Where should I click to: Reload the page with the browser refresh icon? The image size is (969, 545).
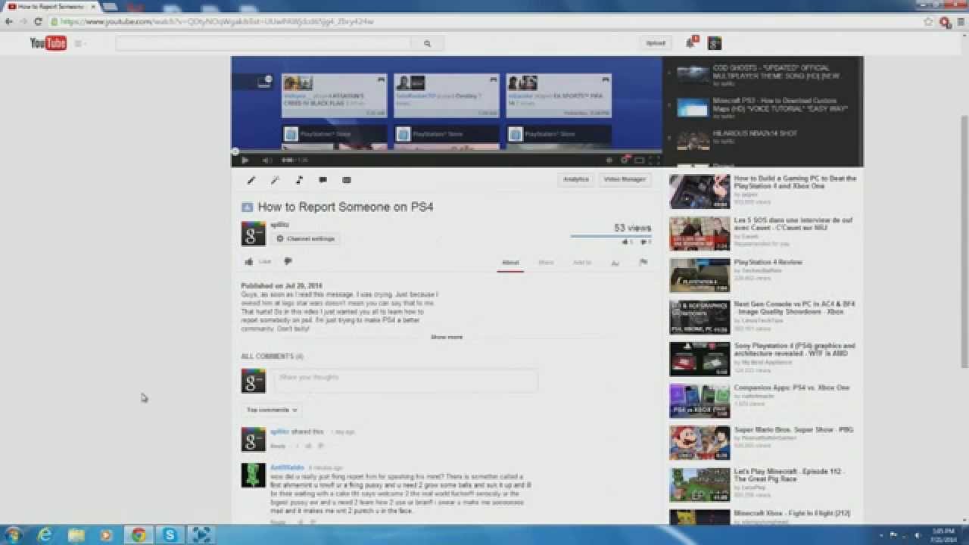click(x=38, y=22)
